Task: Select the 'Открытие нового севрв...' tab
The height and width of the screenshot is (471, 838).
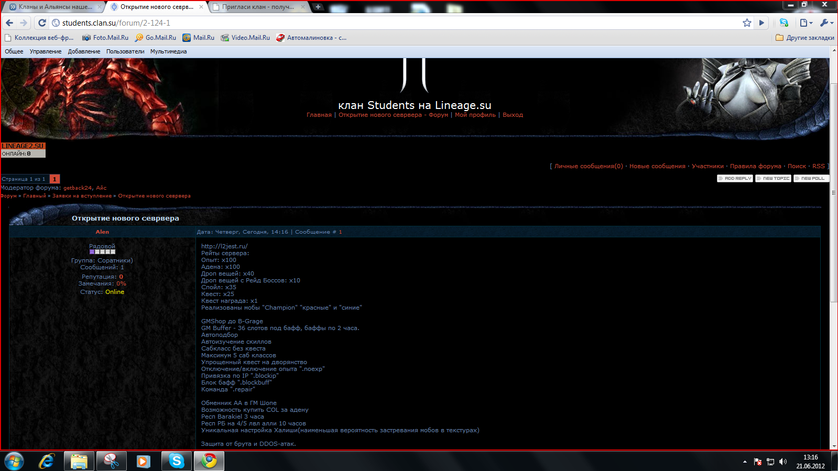Action: pos(156,7)
